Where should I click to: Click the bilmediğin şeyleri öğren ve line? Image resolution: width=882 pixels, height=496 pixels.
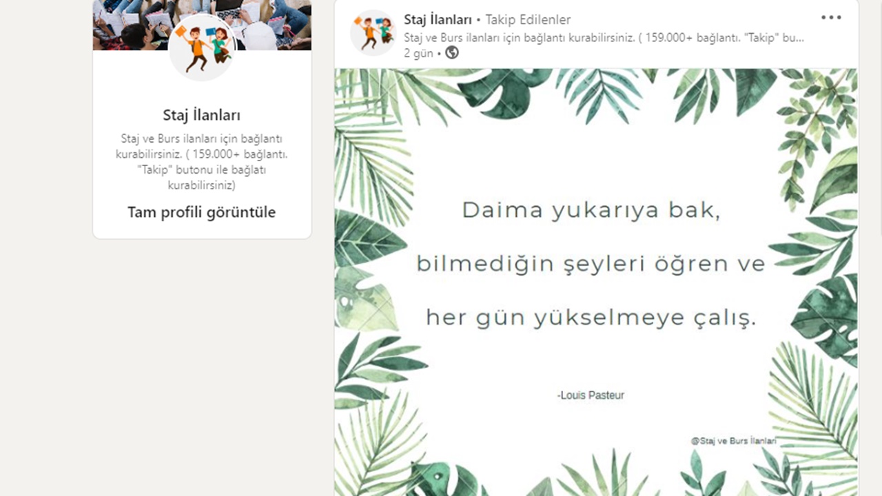point(591,264)
